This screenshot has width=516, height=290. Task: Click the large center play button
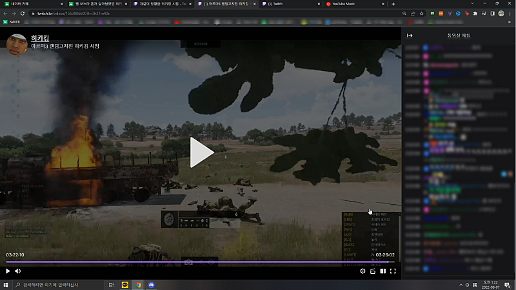click(201, 152)
